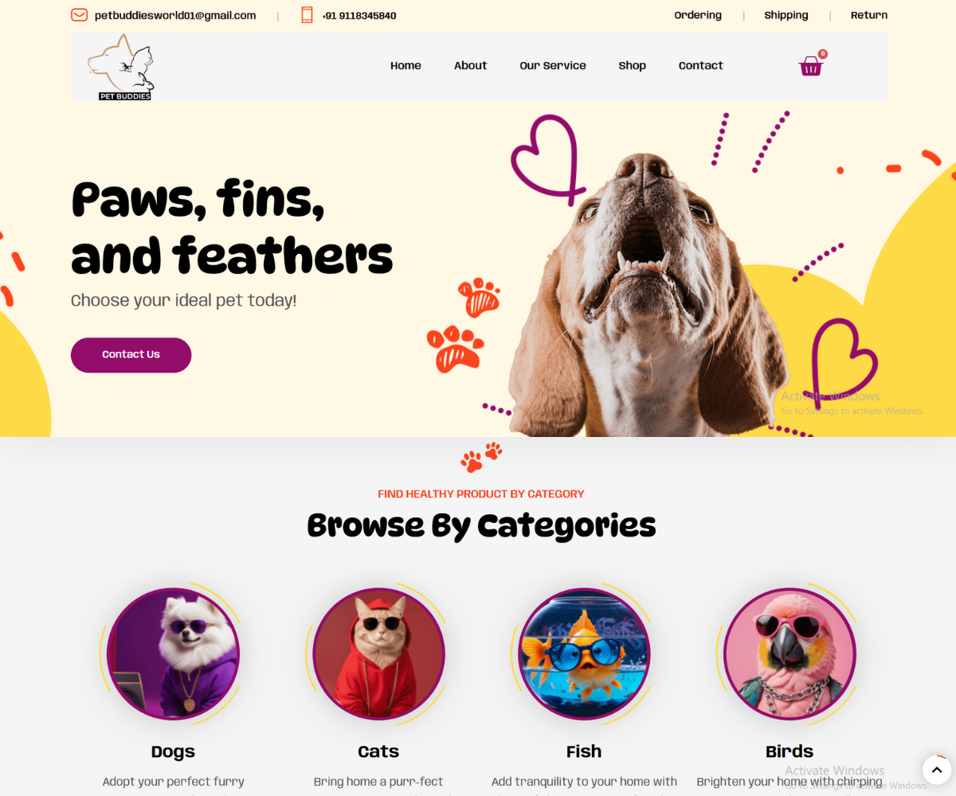Open the Shipping link

[x=786, y=15]
